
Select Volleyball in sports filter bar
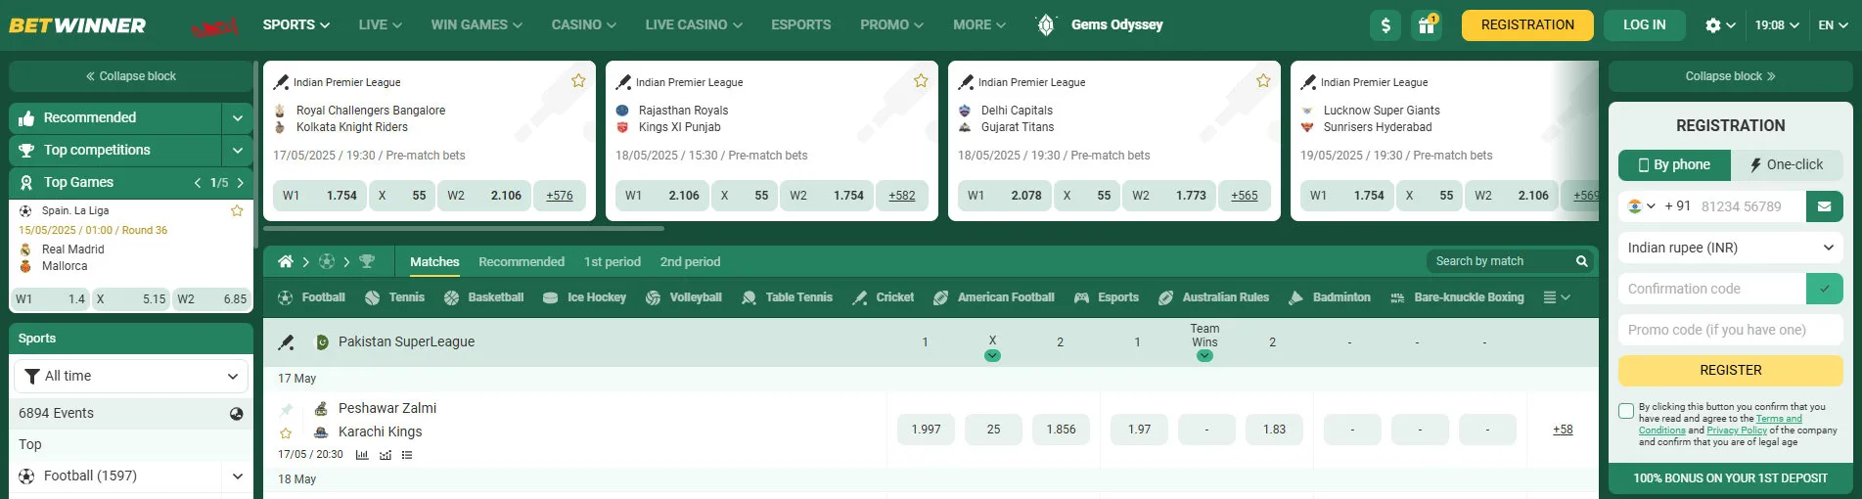pos(683,297)
